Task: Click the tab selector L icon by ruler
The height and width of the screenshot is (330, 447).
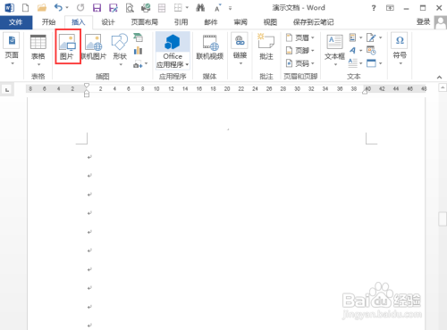Action: point(7,89)
